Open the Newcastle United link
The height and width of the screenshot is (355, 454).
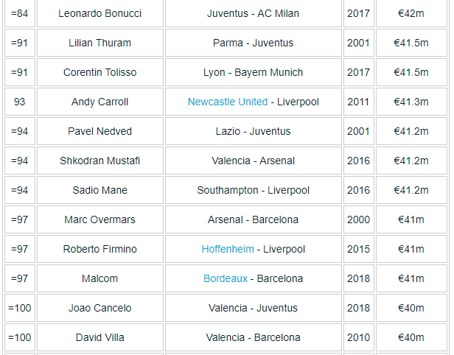[227, 102]
